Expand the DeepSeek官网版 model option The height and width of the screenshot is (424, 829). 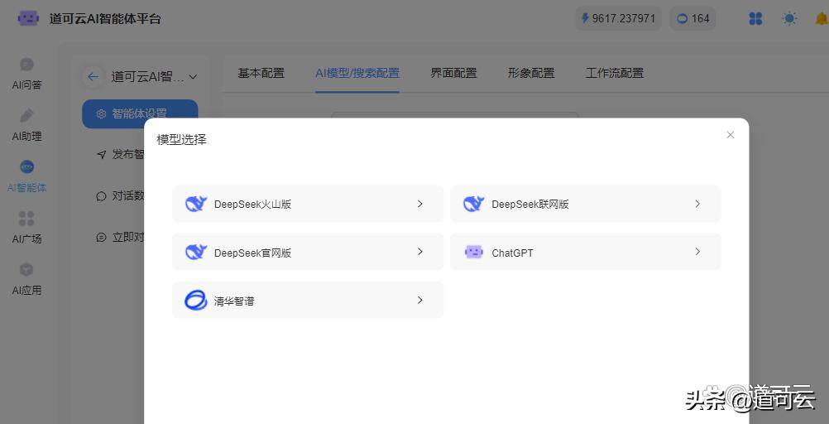click(x=307, y=252)
